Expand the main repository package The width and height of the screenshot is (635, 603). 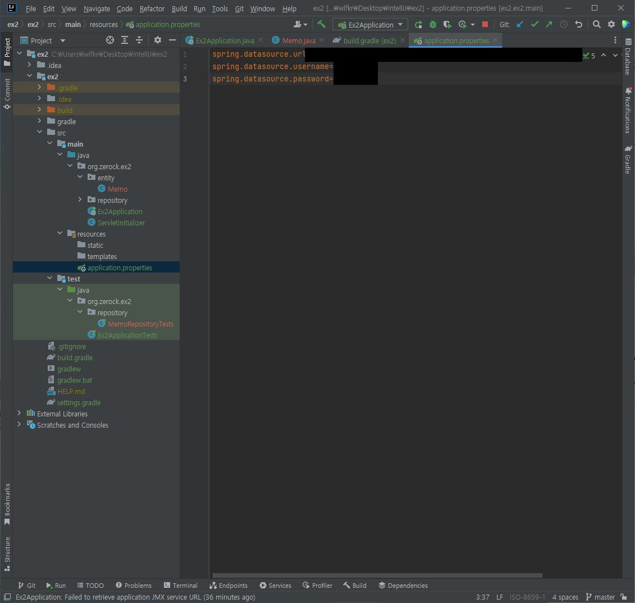(x=80, y=200)
